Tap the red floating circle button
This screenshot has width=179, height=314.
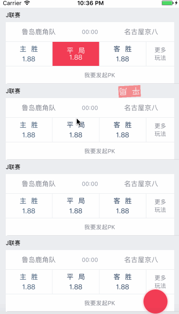click(155, 301)
